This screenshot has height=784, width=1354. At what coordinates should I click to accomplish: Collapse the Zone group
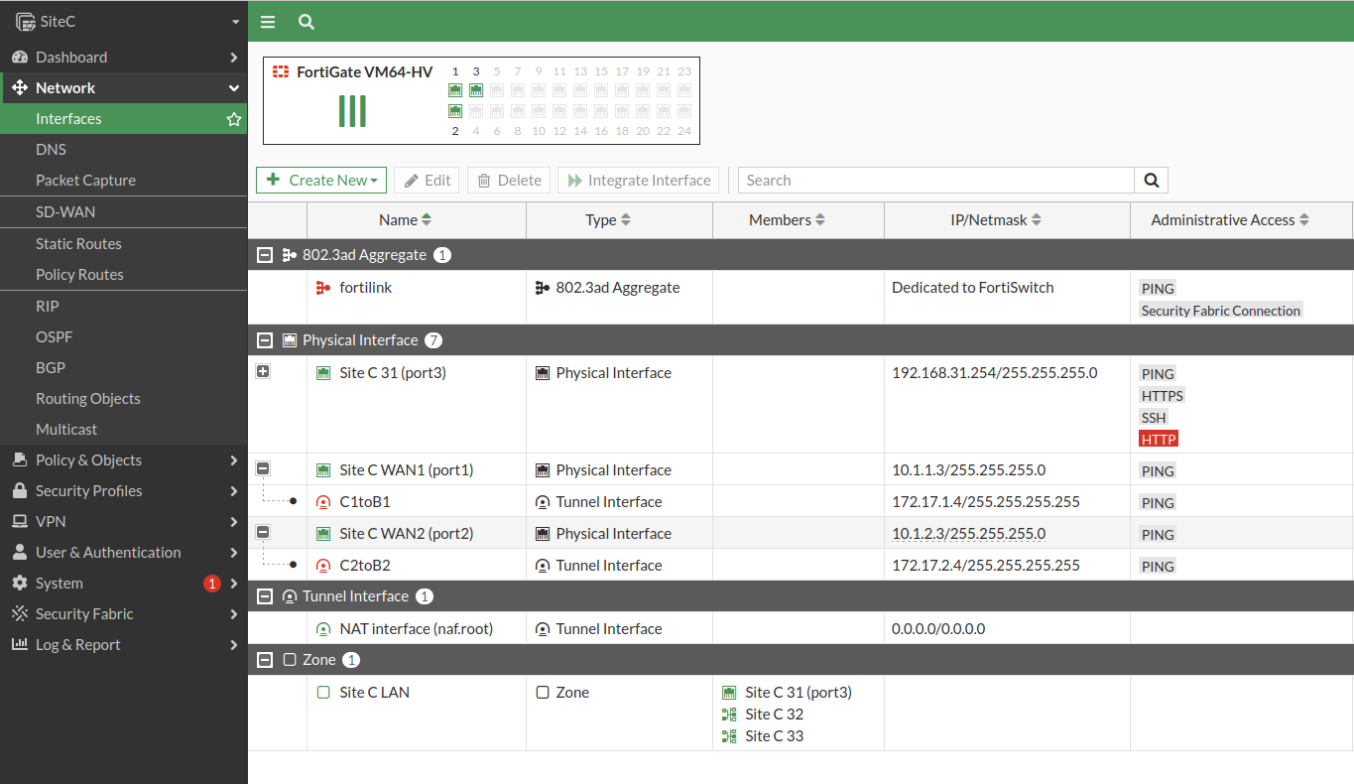265,660
